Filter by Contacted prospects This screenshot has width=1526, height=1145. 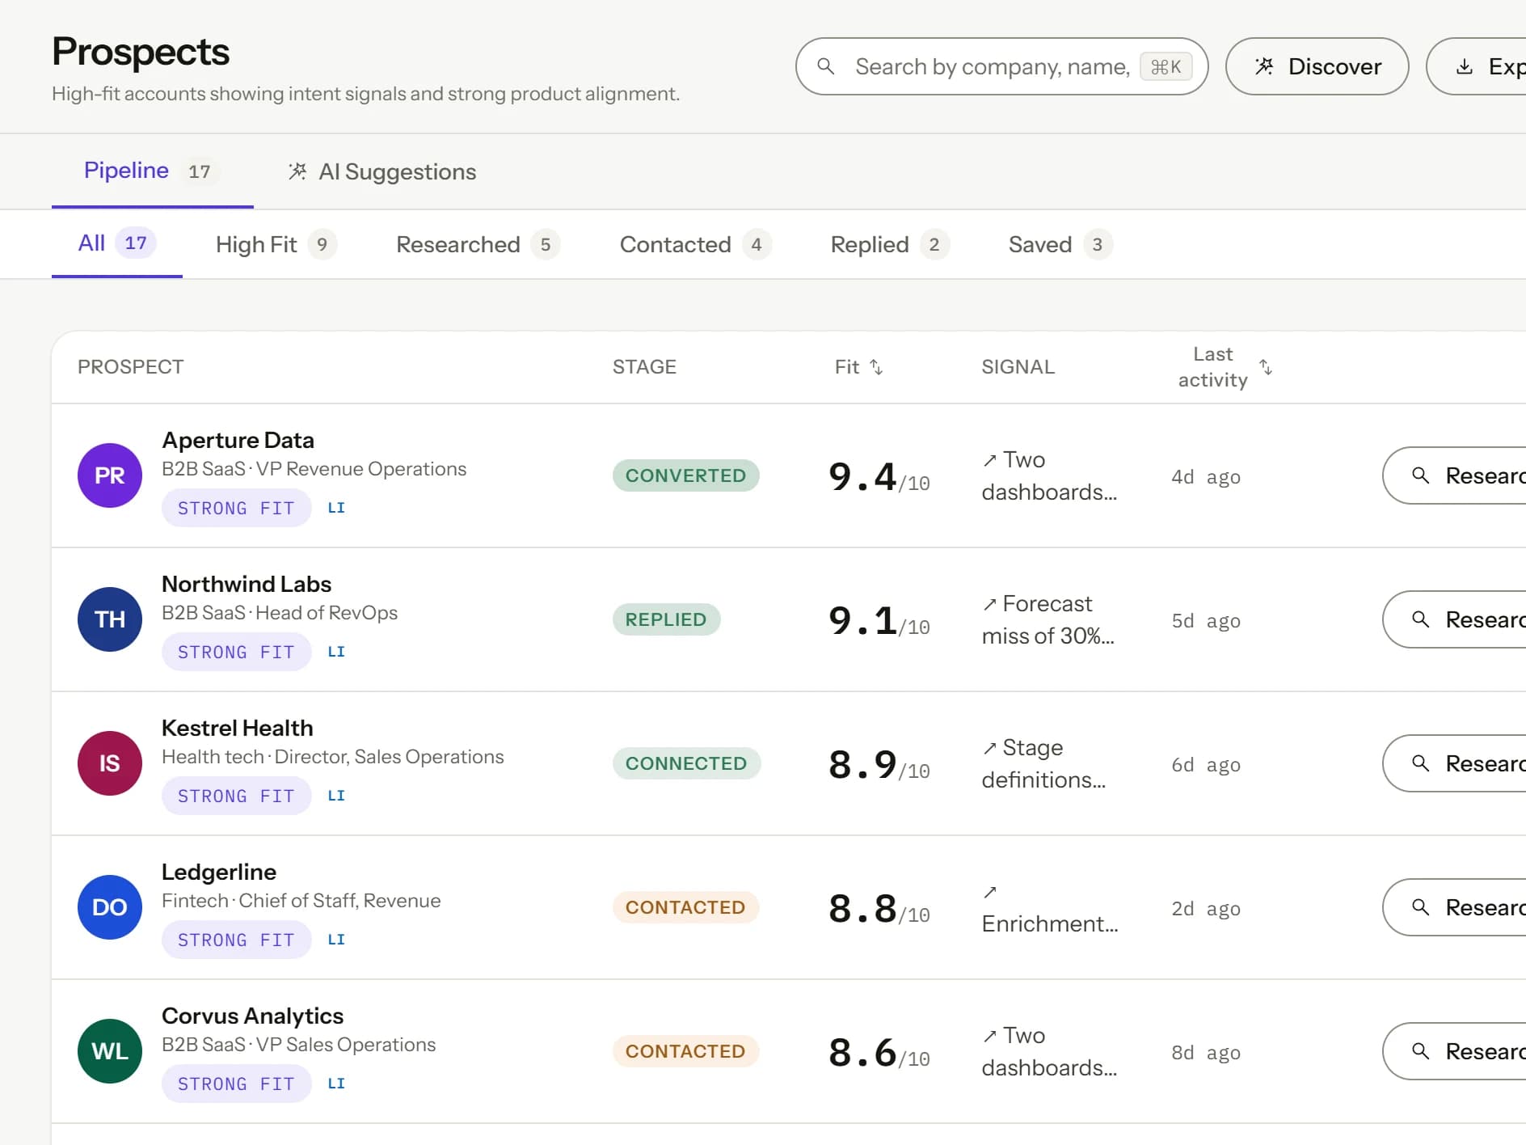(696, 244)
